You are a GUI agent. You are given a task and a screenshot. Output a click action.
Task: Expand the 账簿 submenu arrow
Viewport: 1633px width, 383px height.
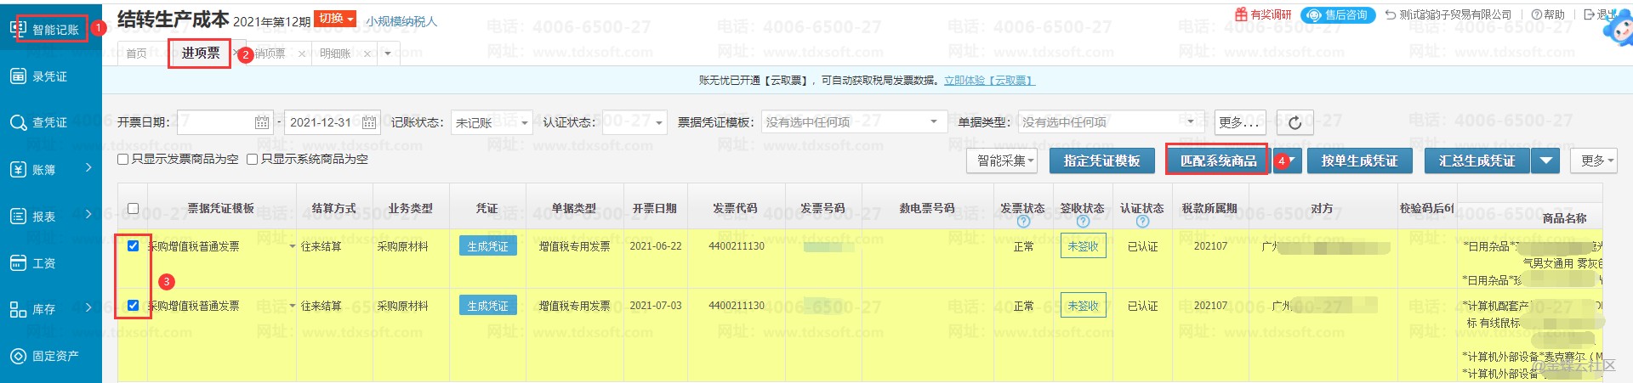(x=88, y=168)
